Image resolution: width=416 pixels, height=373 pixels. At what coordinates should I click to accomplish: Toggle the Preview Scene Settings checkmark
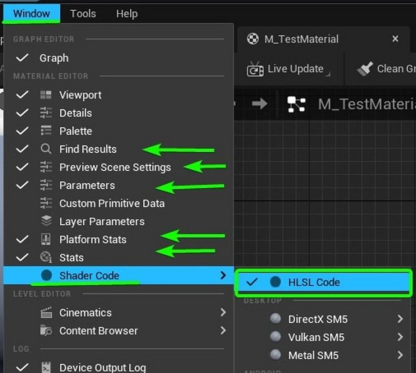point(23,167)
